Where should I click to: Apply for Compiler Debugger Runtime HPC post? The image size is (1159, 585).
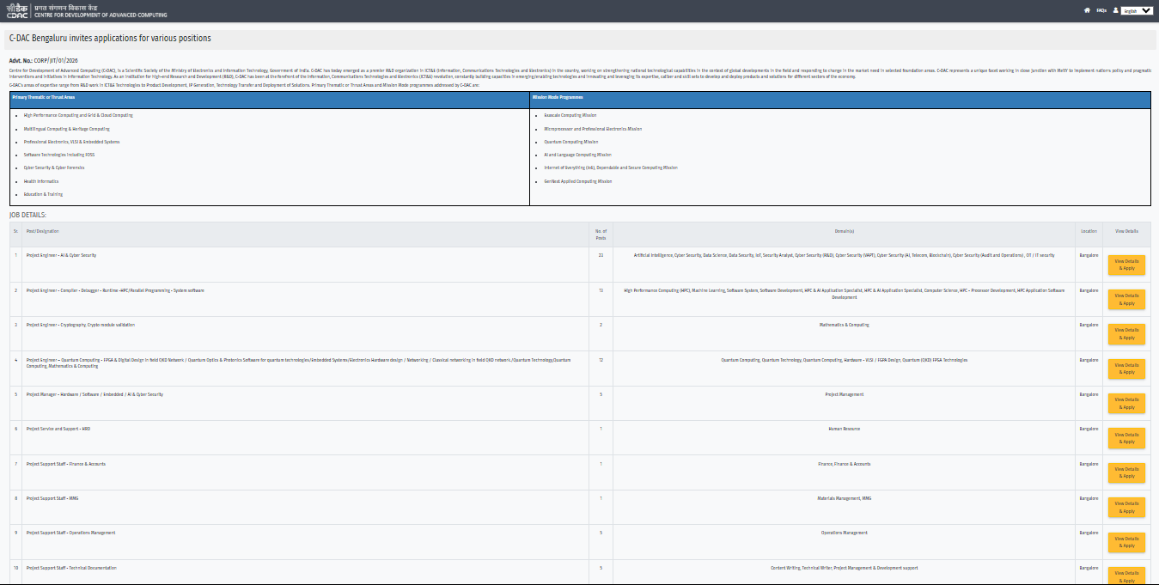click(x=1126, y=299)
